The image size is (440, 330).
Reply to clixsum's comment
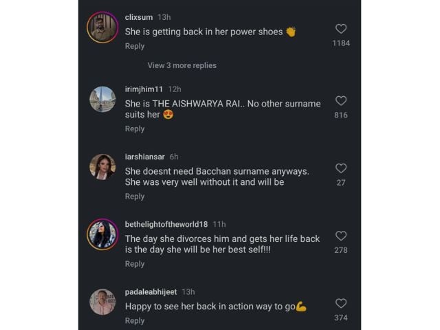135,46
